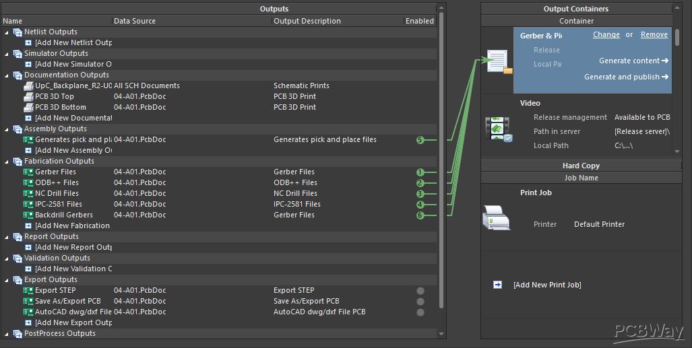
Task: Click the Outputs list vertical scrollbar
Action: 441,161
